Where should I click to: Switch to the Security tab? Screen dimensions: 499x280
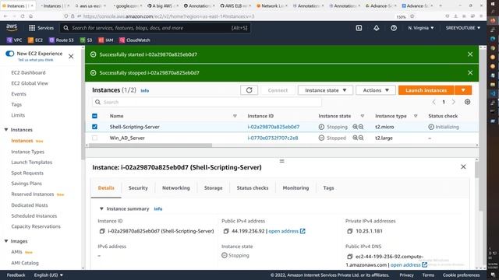point(138,188)
